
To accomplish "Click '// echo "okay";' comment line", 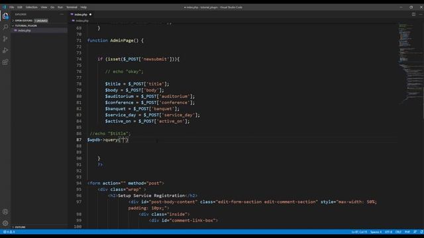I will pyautogui.click(x=124, y=71).
